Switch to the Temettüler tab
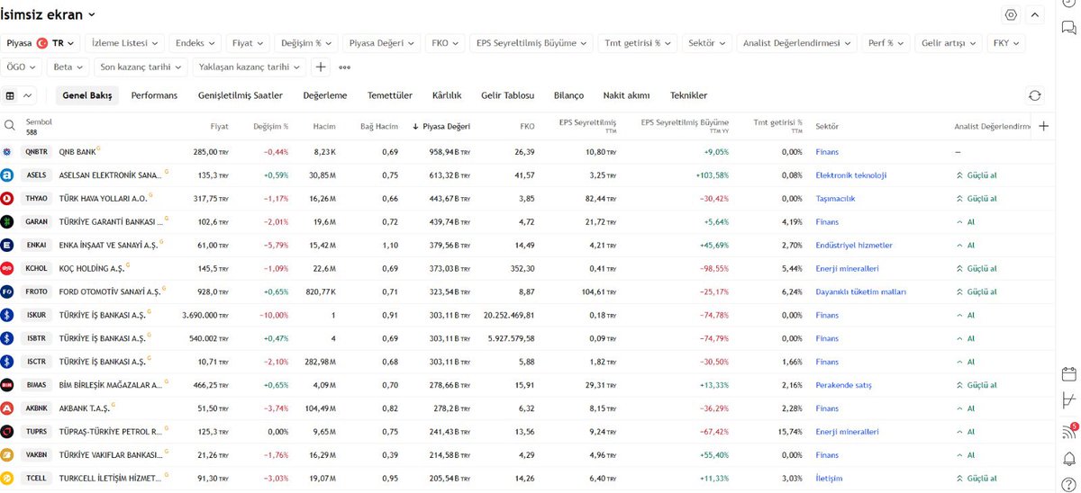This screenshot has width=1081, height=493. tap(390, 95)
